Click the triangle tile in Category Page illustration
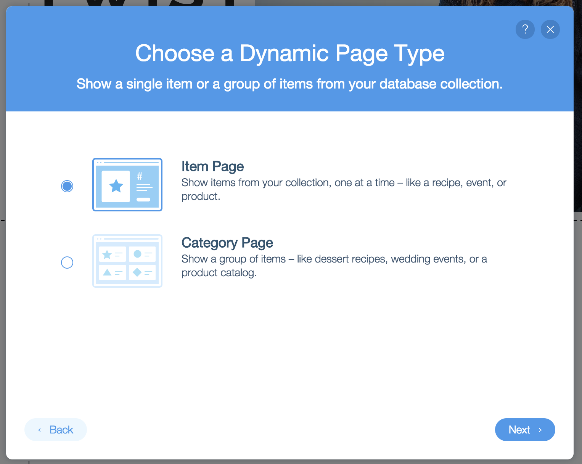Viewport: 582px width, 464px height. (x=112, y=272)
